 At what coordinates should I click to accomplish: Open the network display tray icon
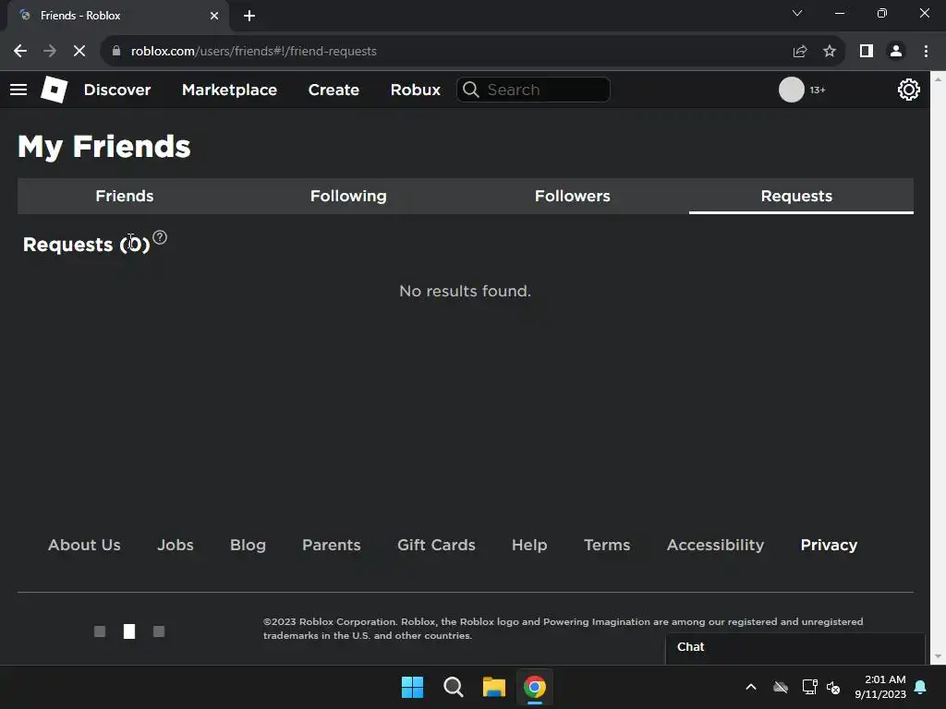tap(809, 687)
